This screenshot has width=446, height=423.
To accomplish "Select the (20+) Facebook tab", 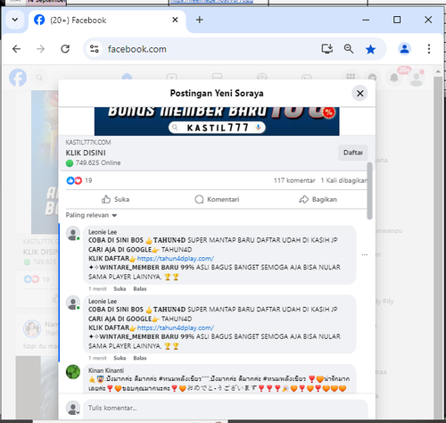I will tap(107, 20).
